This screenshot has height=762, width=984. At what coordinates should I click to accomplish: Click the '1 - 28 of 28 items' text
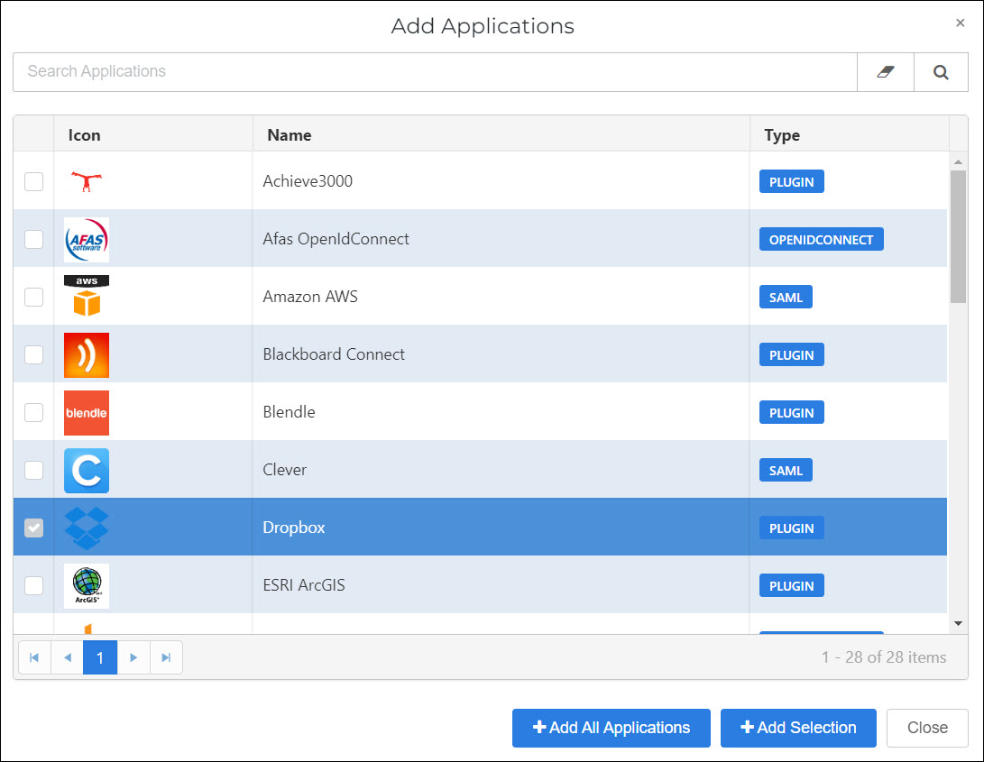pyautogui.click(x=884, y=657)
